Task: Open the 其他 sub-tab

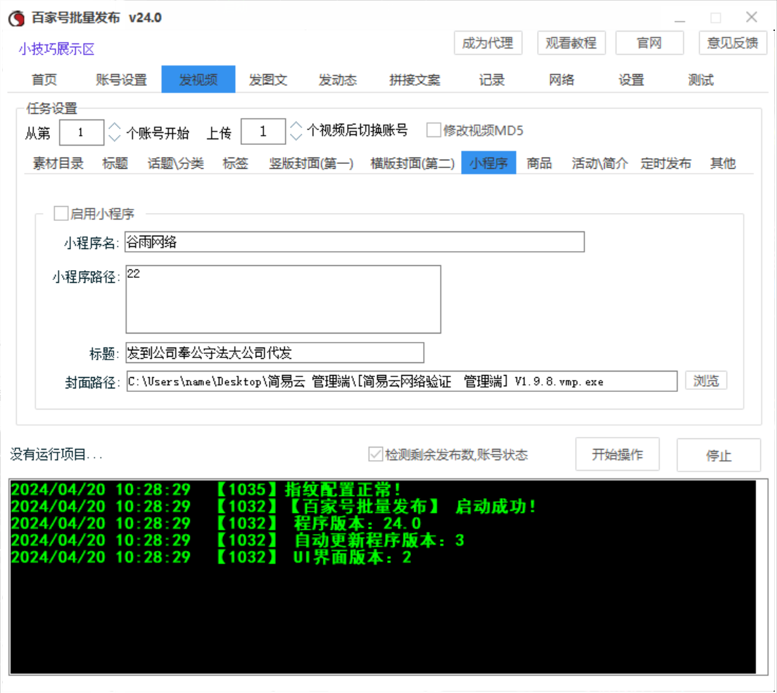Action: (723, 163)
